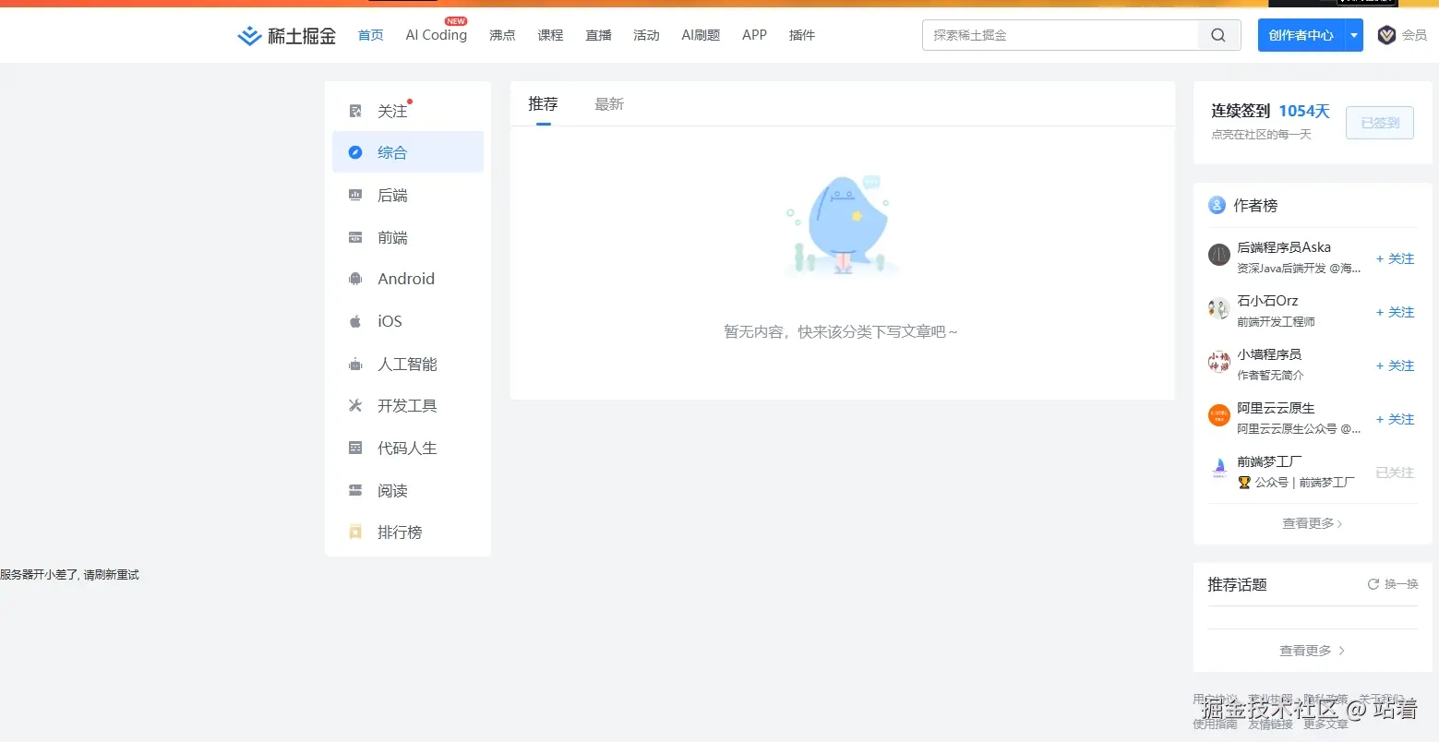
Task: Click the 前端 sidebar icon
Action: [x=355, y=237]
